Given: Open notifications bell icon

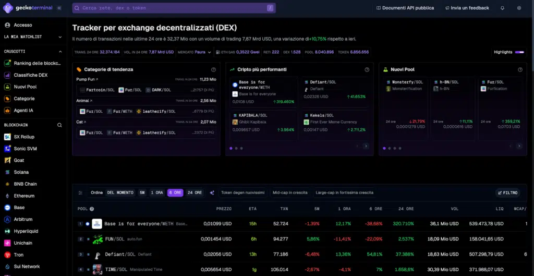Looking at the screenshot, I should 502,8.
